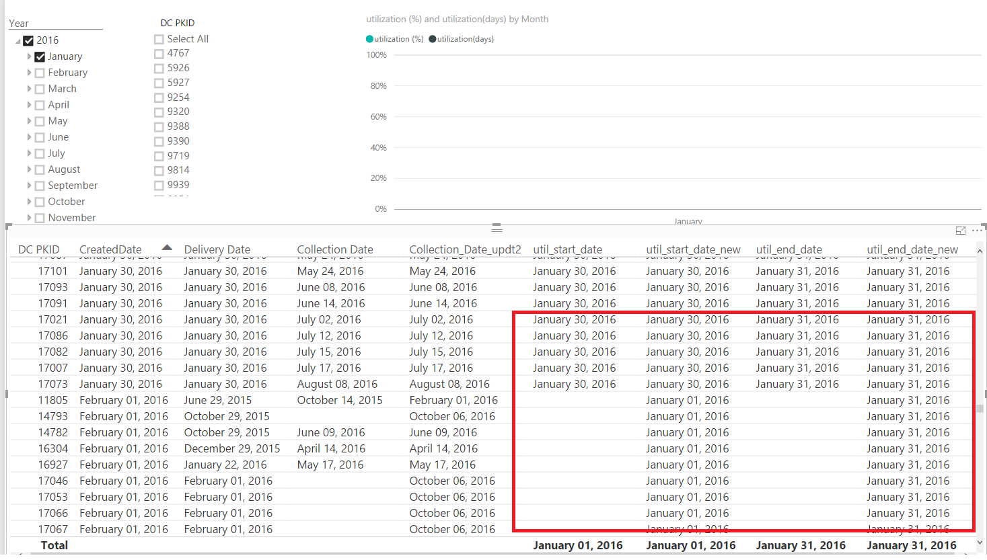Click the sort arrow beside CreatedDate

pos(167,247)
